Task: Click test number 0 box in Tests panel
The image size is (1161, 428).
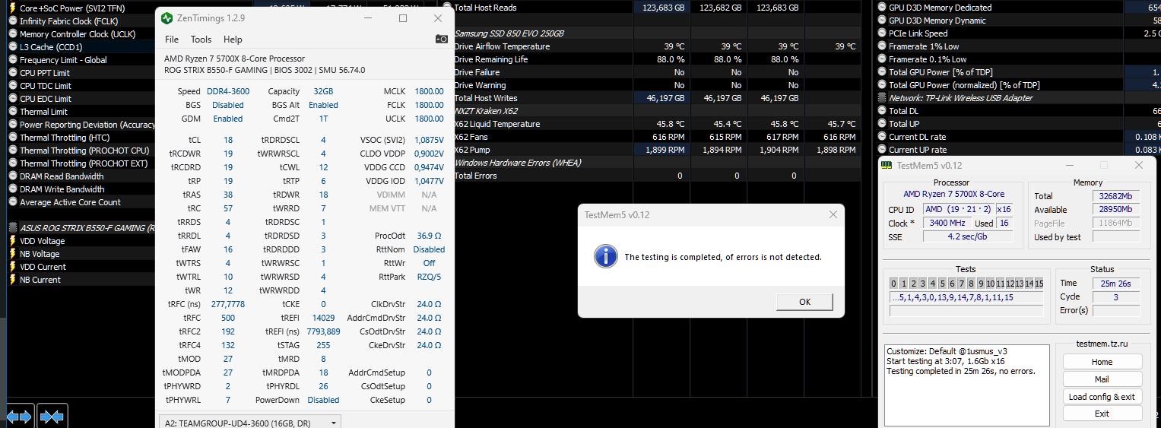Action: pos(894,284)
